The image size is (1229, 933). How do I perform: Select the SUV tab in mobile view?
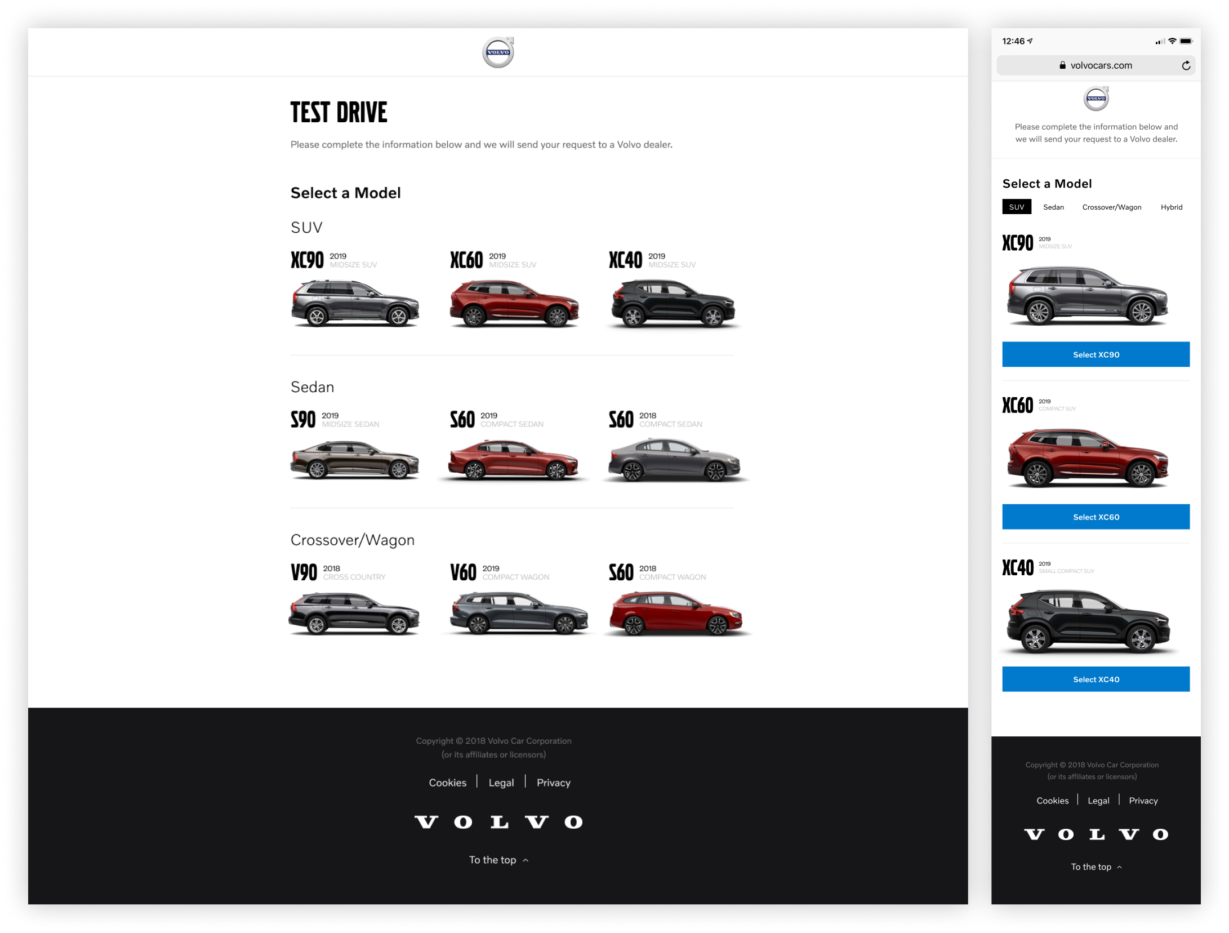click(1017, 207)
